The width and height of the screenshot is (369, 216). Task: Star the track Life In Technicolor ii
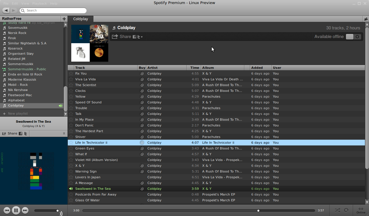[71, 143]
